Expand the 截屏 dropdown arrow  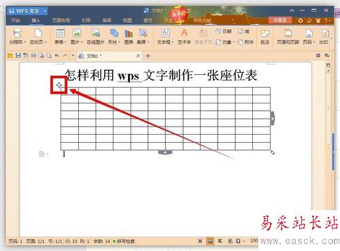tap(148, 42)
